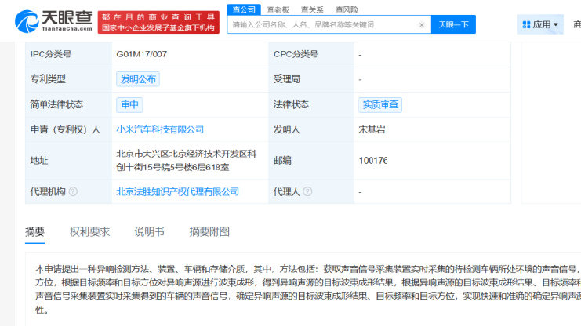The height and width of the screenshot is (327, 581).
Task: Click the 专利类型 label cell
Action: point(68,79)
